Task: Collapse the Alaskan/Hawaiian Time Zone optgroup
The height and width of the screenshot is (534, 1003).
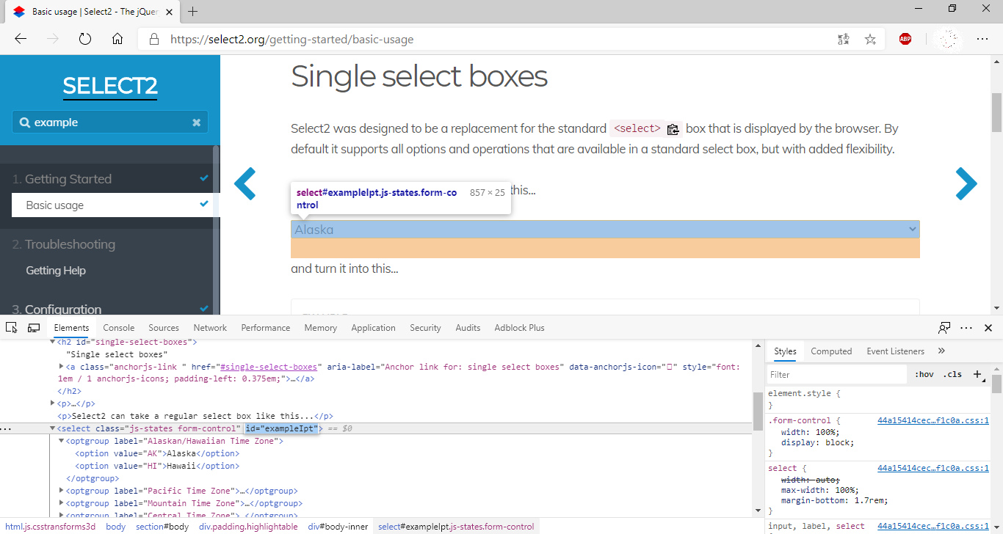Action: [x=62, y=441]
